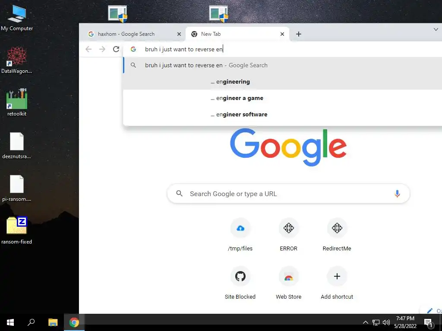Viewport: 442px width, 331px height.
Task: Open network status tray icon
Action: (x=376, y=322)
